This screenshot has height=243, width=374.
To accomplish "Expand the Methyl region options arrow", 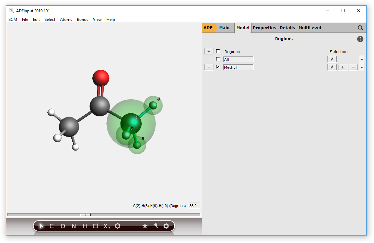I will pos(362,67).
